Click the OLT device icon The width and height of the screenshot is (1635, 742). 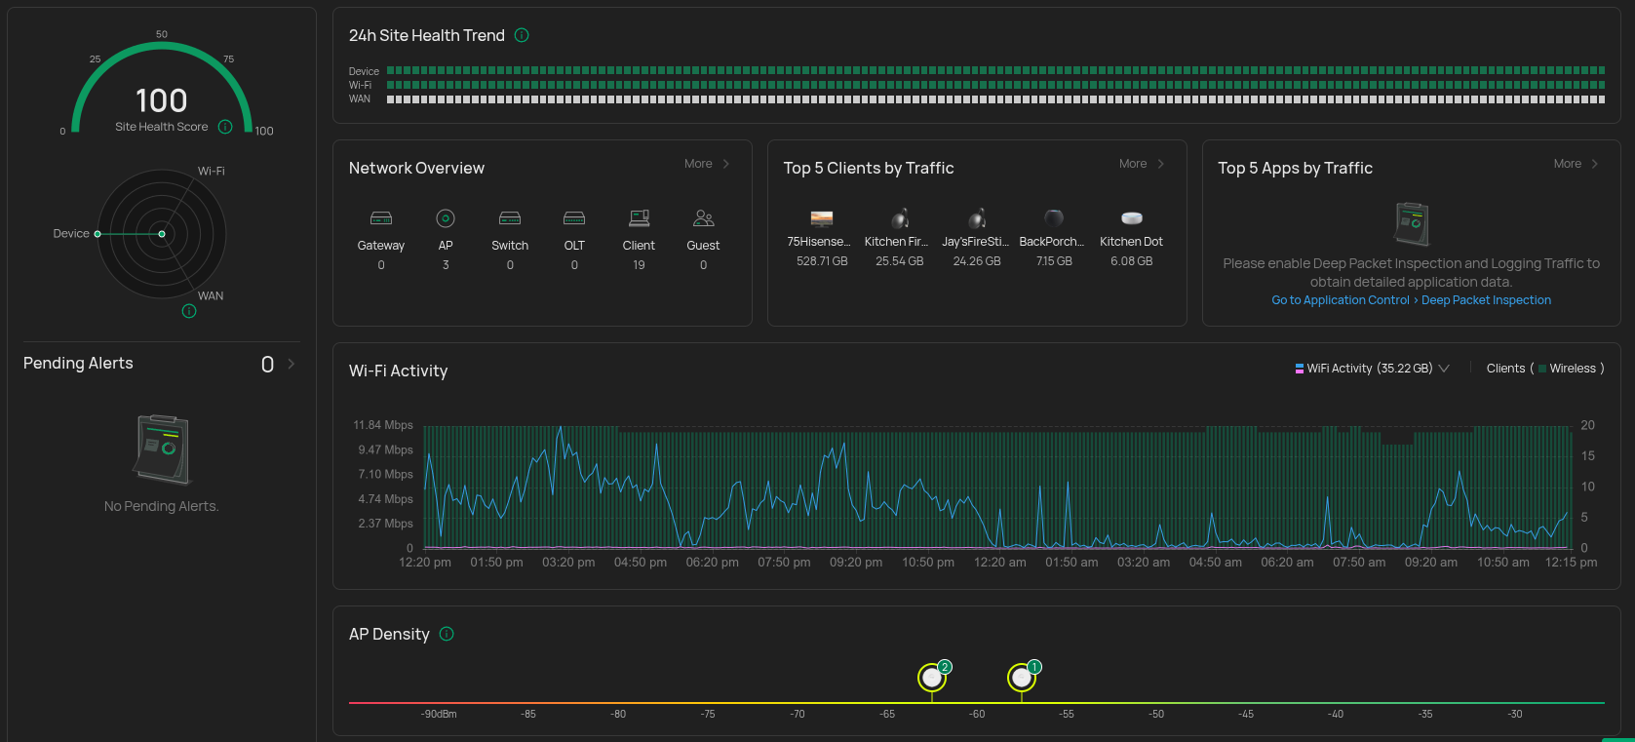[x=574, y=218]
